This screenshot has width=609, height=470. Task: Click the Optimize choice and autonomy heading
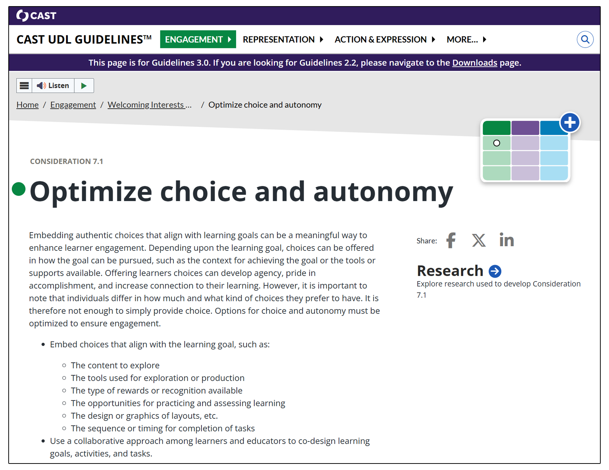coord(241,192)
